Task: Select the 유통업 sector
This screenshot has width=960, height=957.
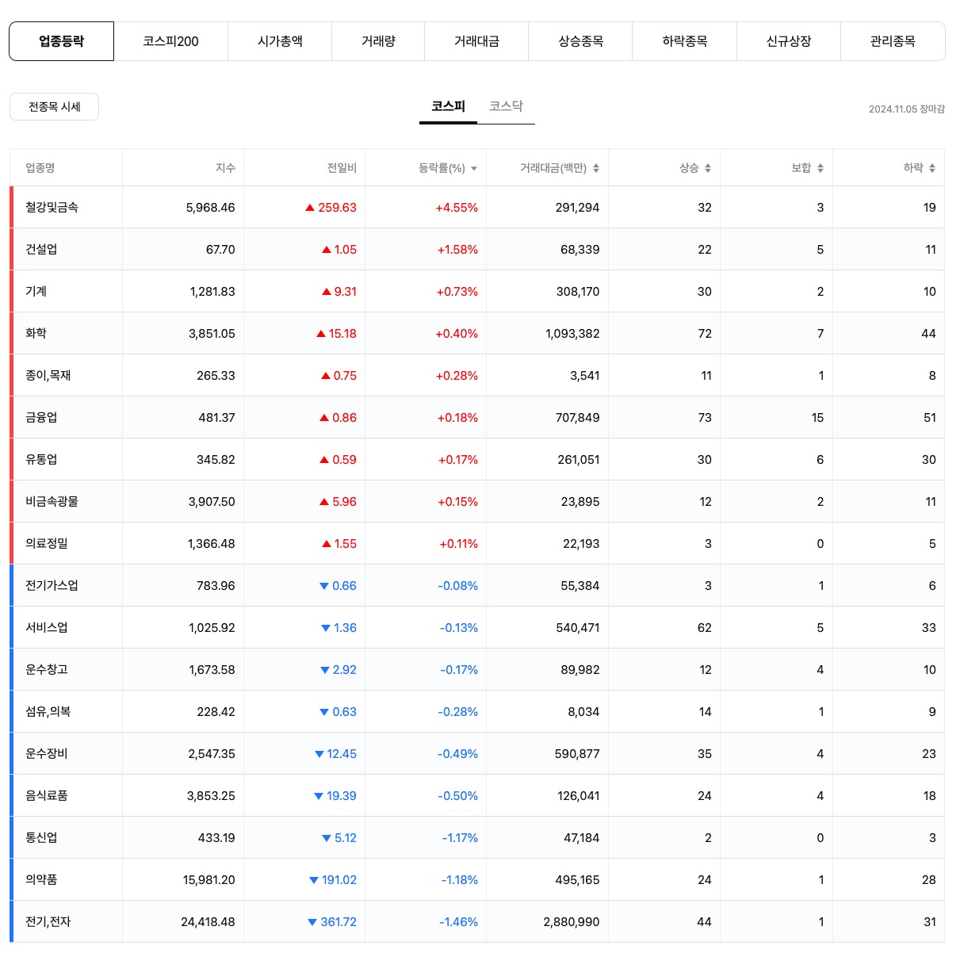Action: click(x=41, y=459)
